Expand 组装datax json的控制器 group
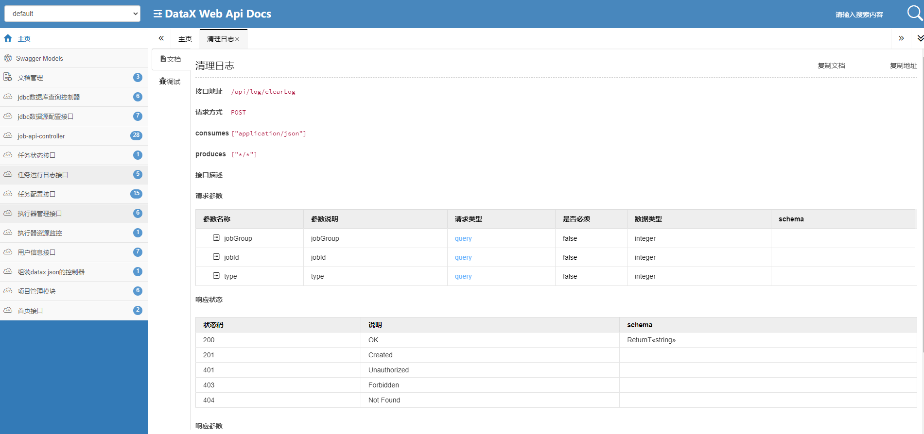This screenshot has height=434, width=924. pos(74,272)
